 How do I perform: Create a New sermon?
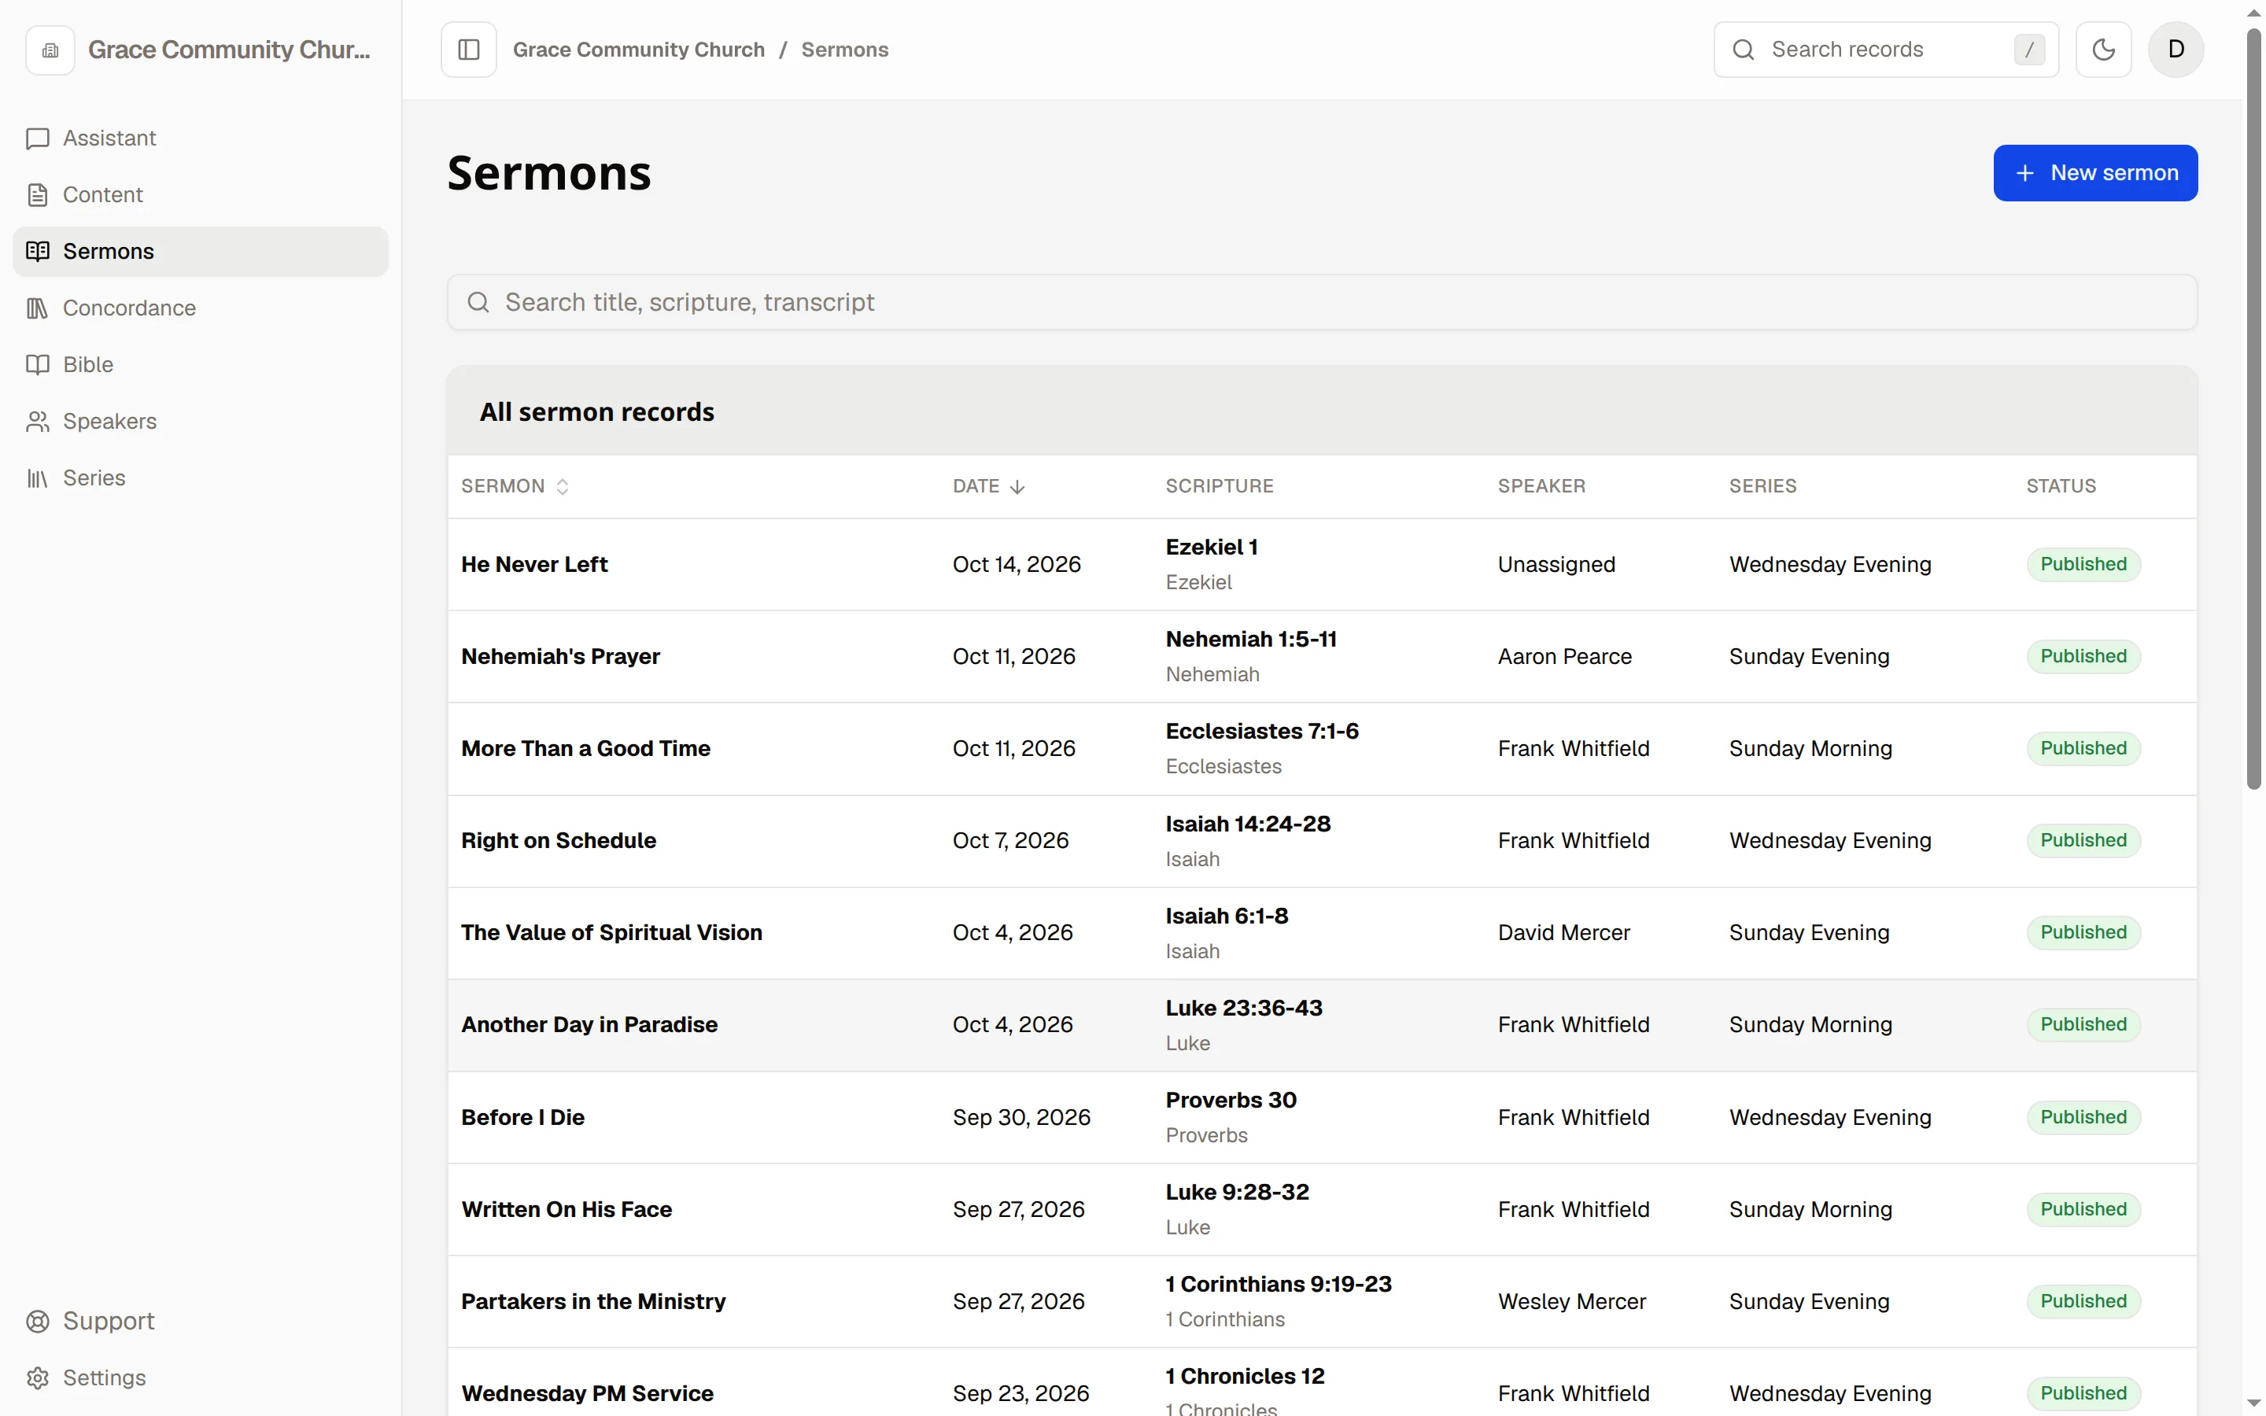click(x=2094, y=173)
